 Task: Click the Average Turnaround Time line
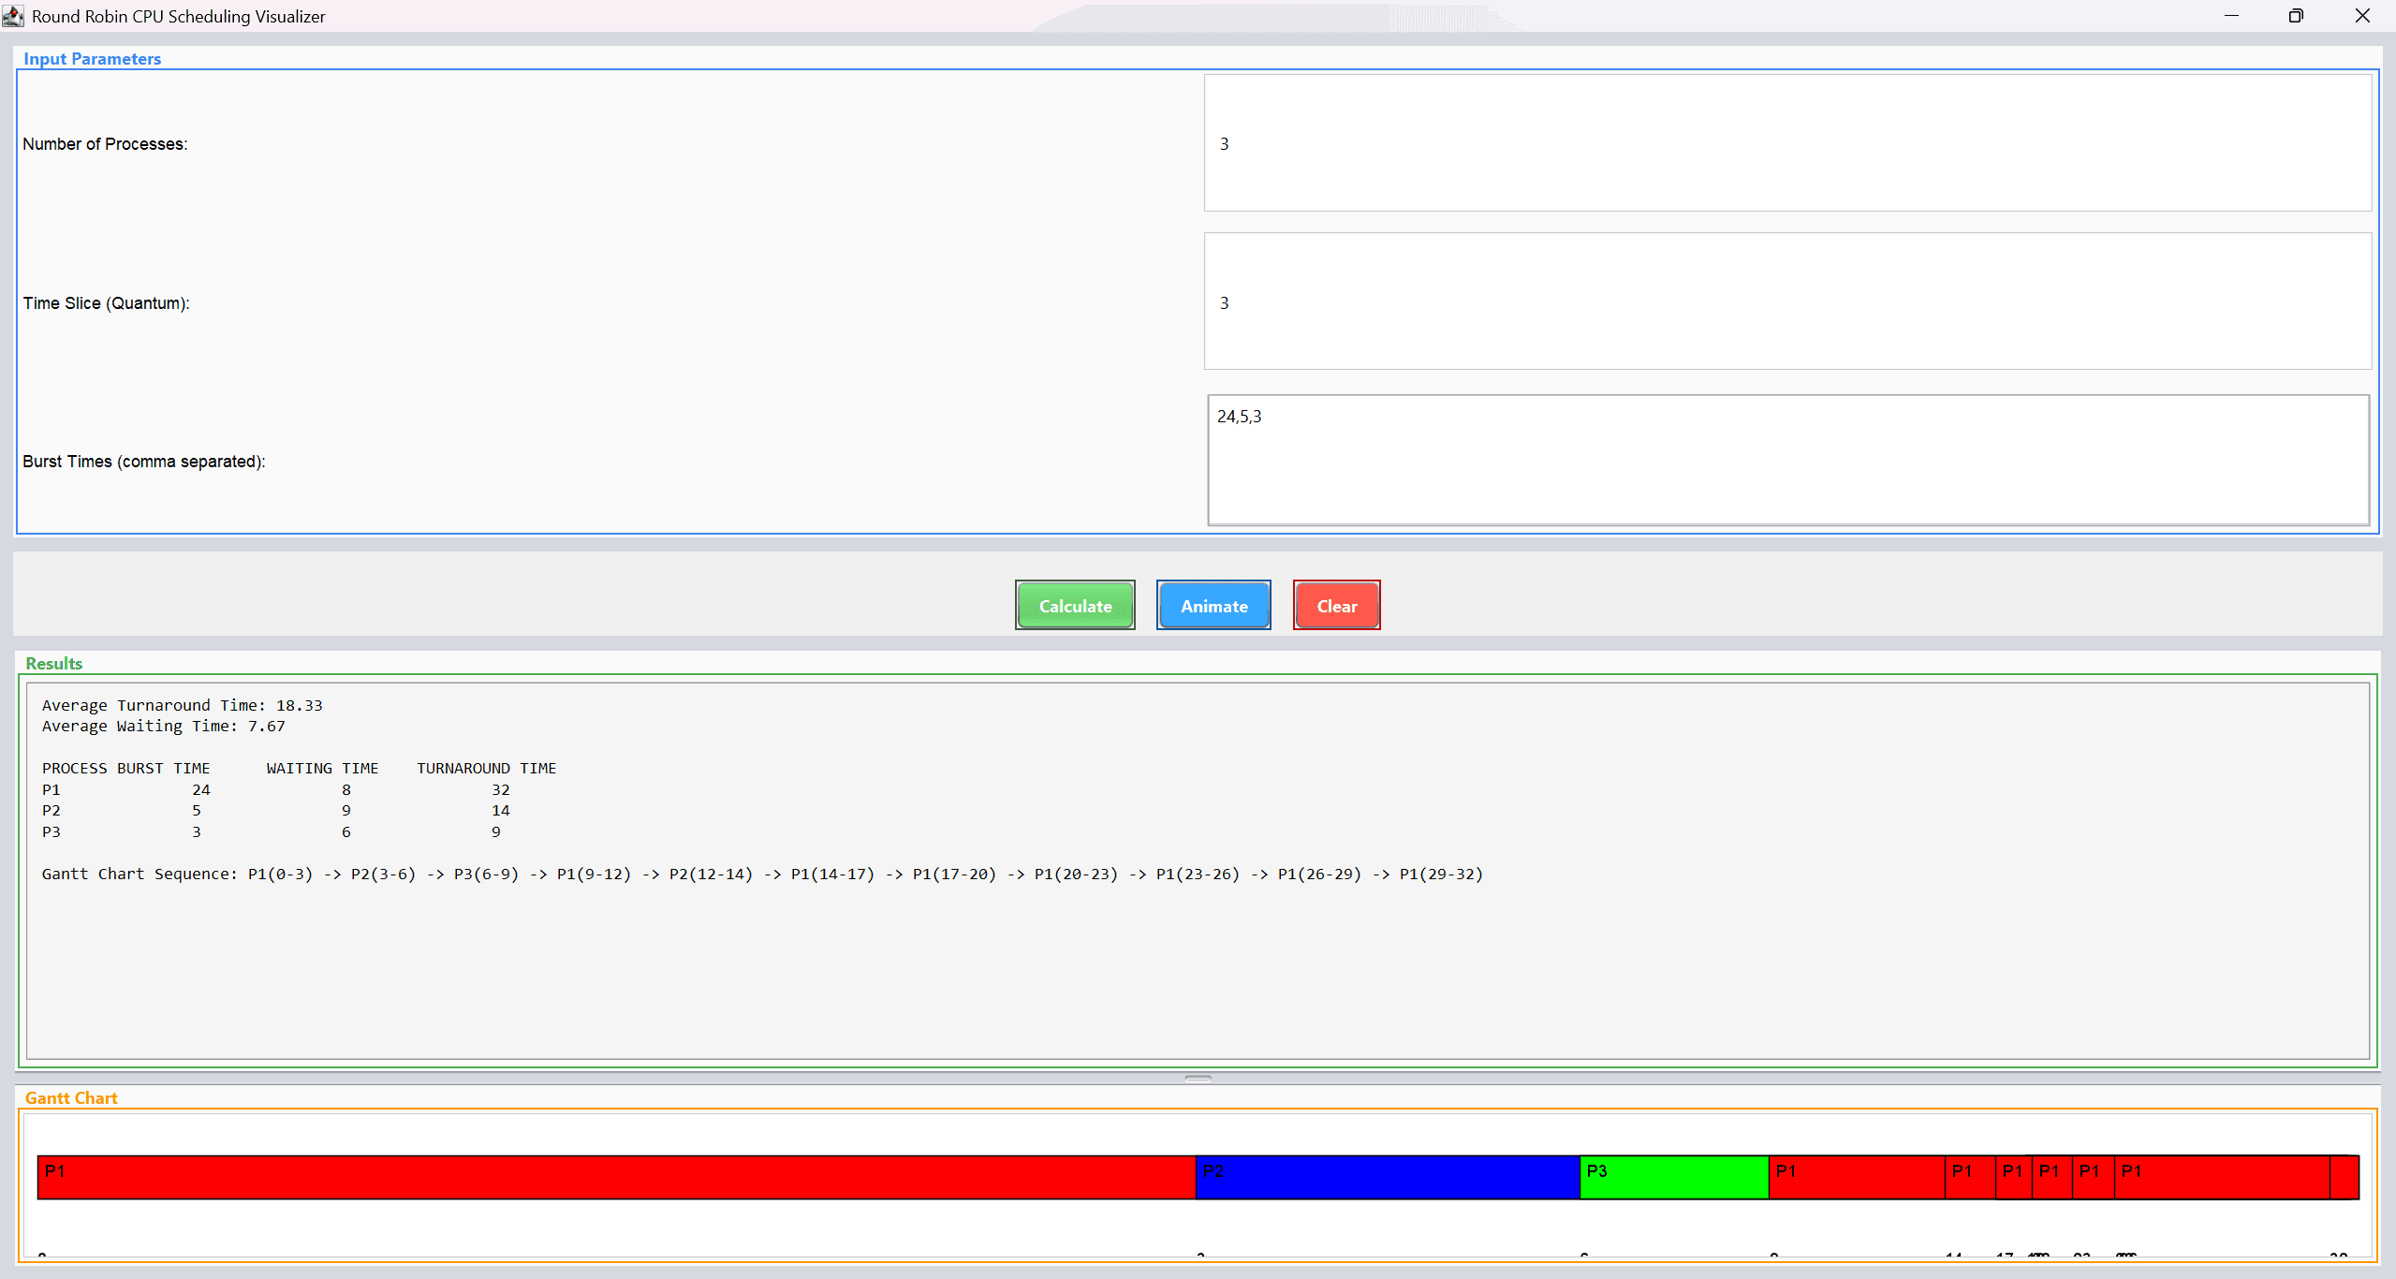pos(181,705)
